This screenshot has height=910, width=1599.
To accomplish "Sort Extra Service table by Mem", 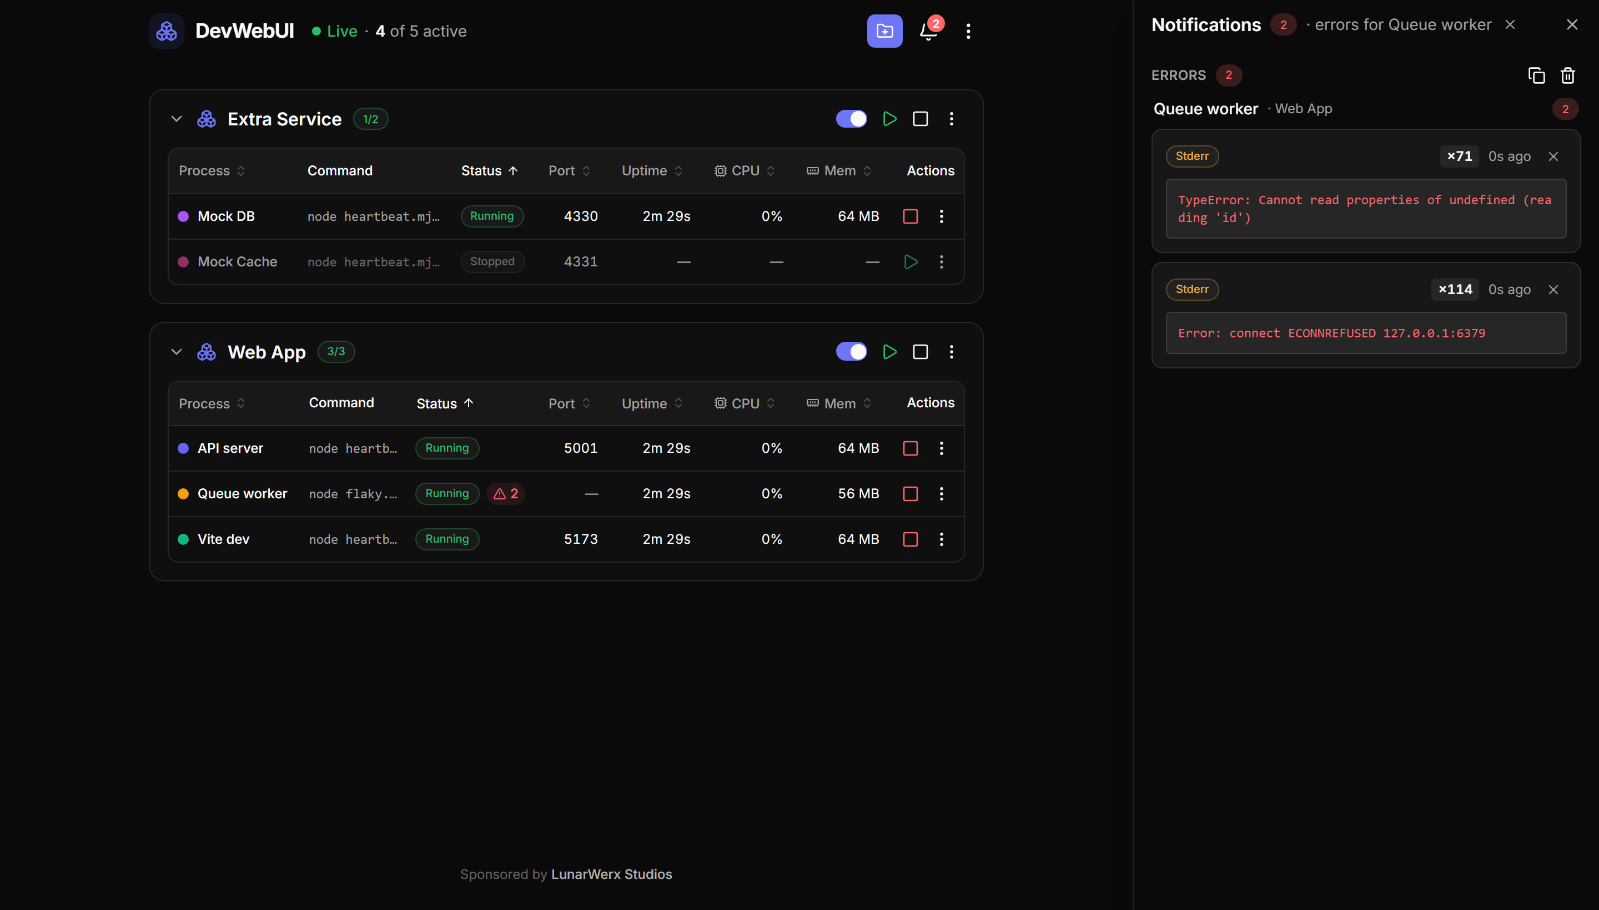I will (838, 171).
